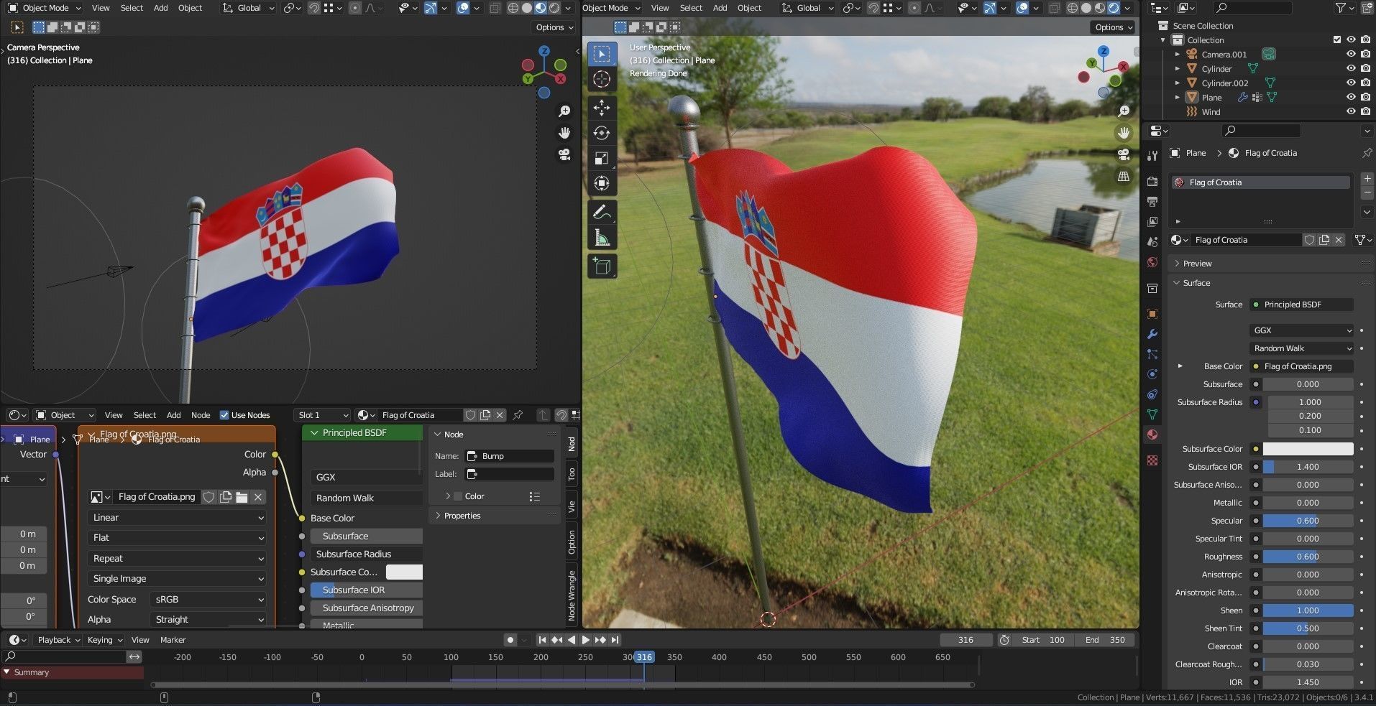The height and width of the screenshot is (706, 1376).
Task: Select the Scale tool in right viewport
Action: coord(602,158)
